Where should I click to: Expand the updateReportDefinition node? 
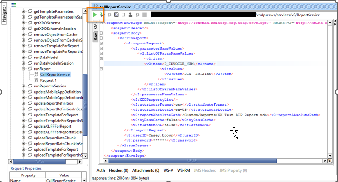(x=23, y=103)
